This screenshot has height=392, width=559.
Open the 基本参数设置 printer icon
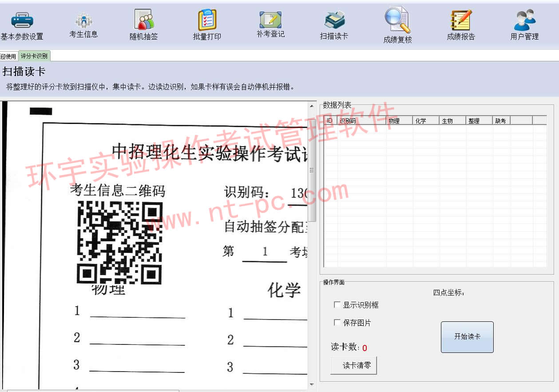coord(22,20)
